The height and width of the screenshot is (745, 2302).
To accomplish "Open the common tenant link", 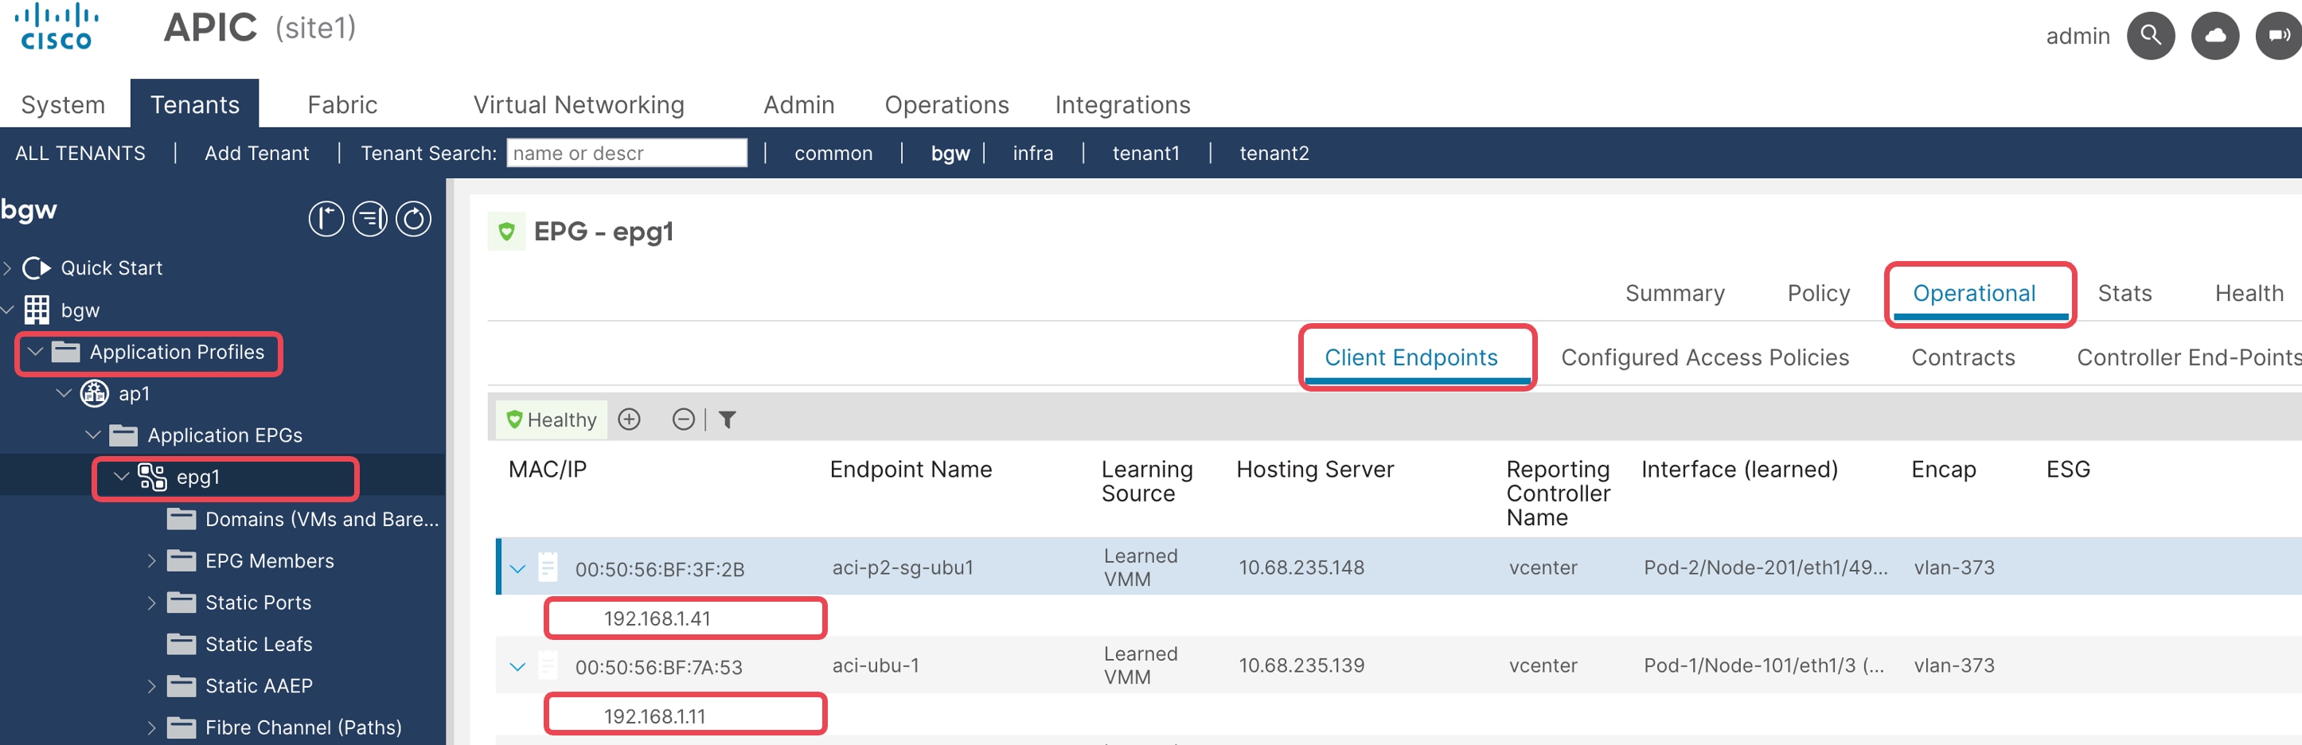I will pos(833,153).
